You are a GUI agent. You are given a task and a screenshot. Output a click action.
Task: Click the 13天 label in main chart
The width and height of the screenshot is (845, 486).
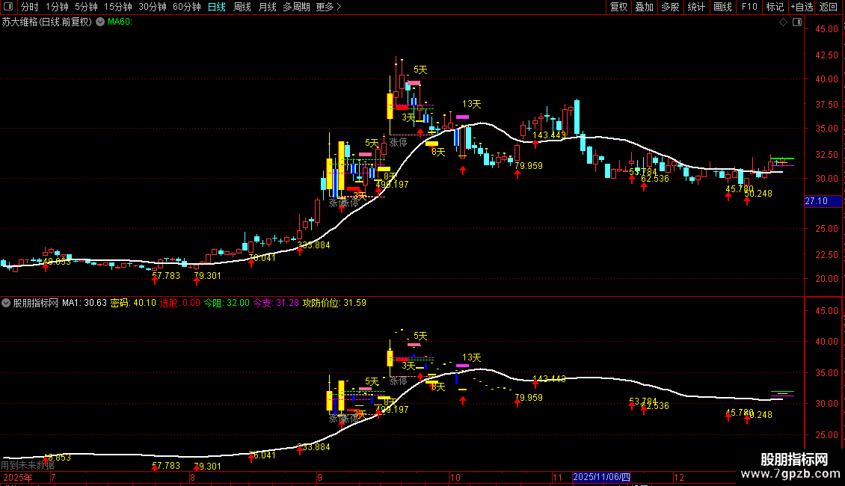point(472,104)
